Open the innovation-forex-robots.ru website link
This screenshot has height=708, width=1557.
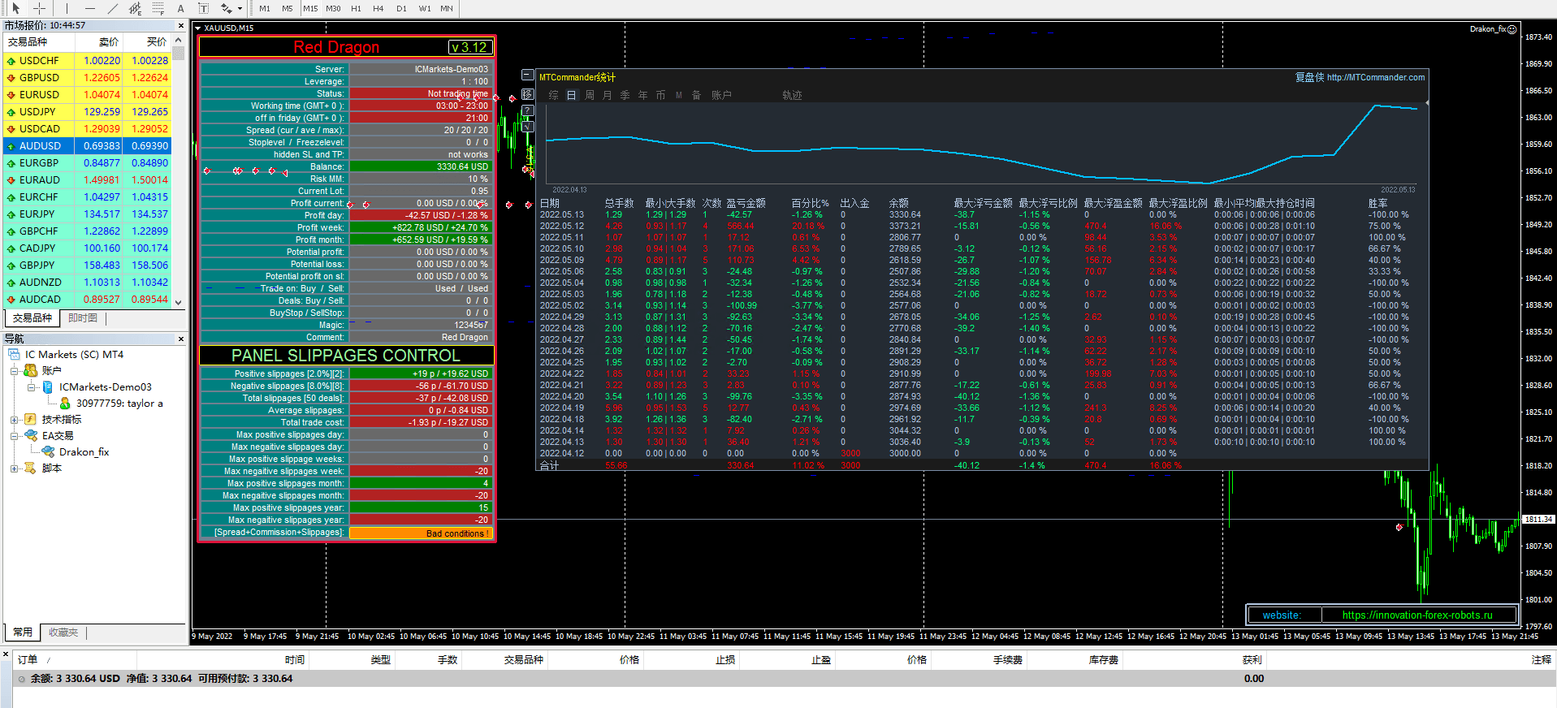tap(1417, 615)
